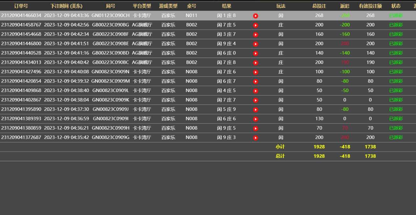Viewport: 416px width, 215px height.
Task: Play replay for order 231209041427496
Action: pos(255,72)
